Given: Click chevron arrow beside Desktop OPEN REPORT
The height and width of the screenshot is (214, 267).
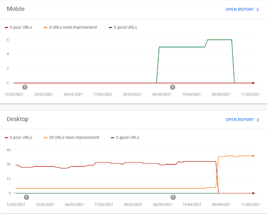Looking at the screenshot, I should click(258, 120).
